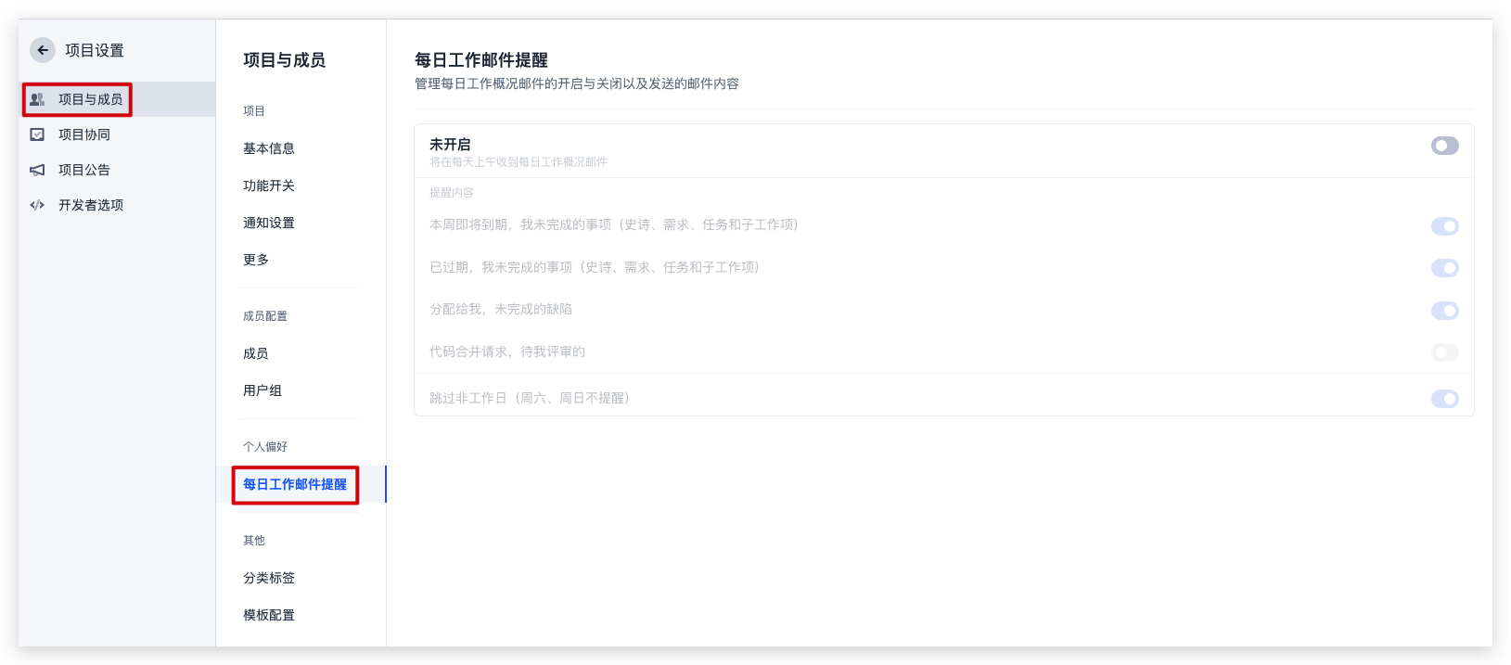Toggle 跳过非工作日 switch
Image resolution: width=1511 pixels, height=665 pixels.
(1444, 399)
